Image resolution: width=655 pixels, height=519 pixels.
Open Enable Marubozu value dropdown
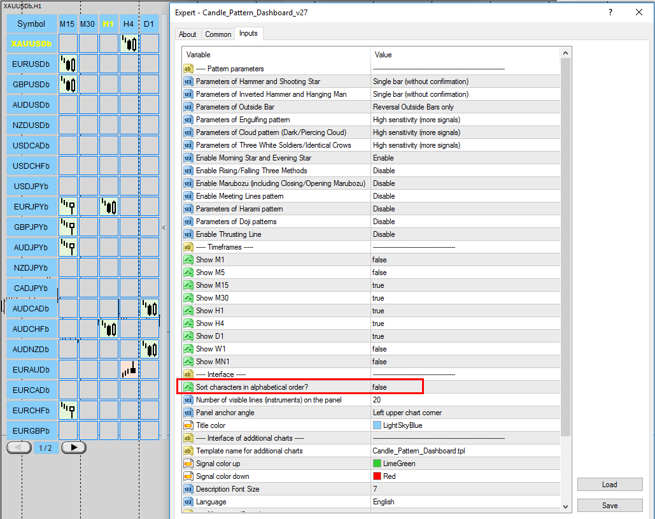(465, 183)
